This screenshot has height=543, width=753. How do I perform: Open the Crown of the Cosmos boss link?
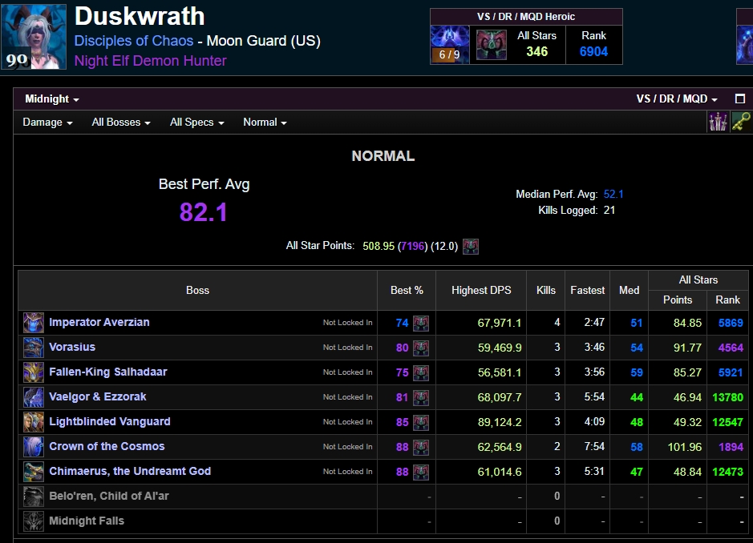pyautogui.click(x=107, y=447)
